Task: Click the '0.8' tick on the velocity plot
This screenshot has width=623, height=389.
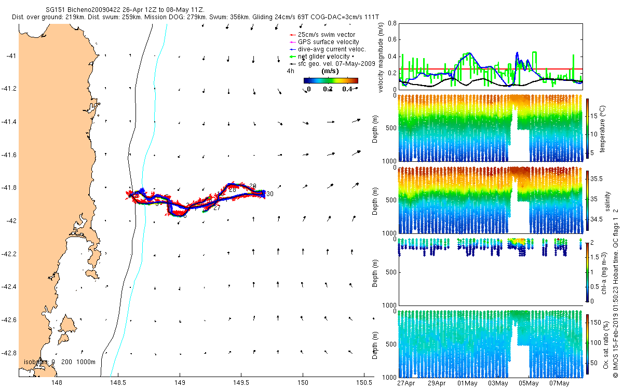Action: (391, 24)
